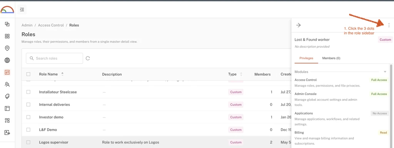This screenshot has height=148, width=394.
Task: Open the three-dots menu in role sidebar
Action: [x=389, y=25]
